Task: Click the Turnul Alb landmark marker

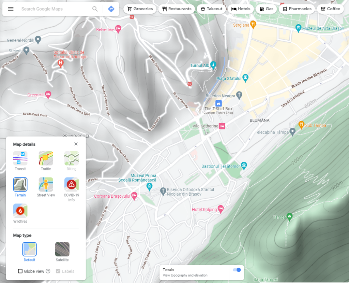Action: tap(213, 65)
